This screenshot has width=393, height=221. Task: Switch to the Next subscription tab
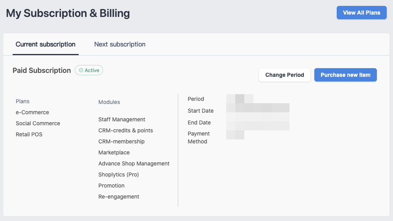point(120,45)
